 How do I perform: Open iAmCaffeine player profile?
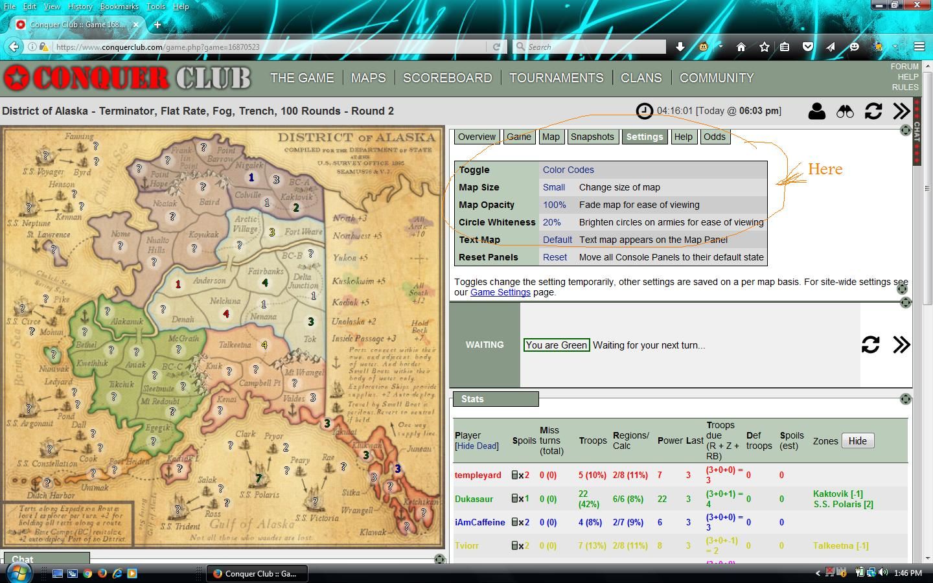tap(480, 522)
